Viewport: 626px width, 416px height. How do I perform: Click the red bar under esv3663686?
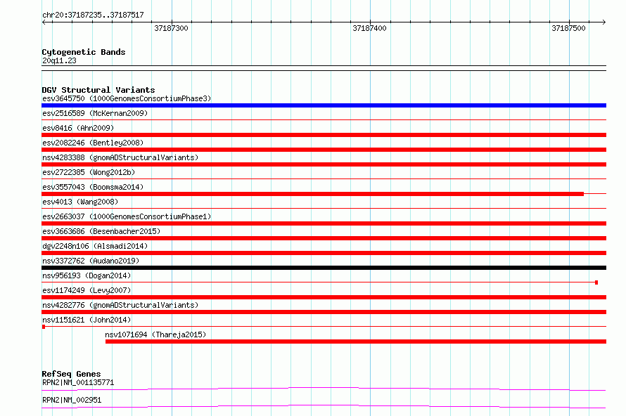pos(324,238)
